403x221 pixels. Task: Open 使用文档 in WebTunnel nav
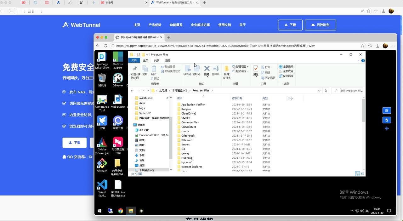point(224,25)
